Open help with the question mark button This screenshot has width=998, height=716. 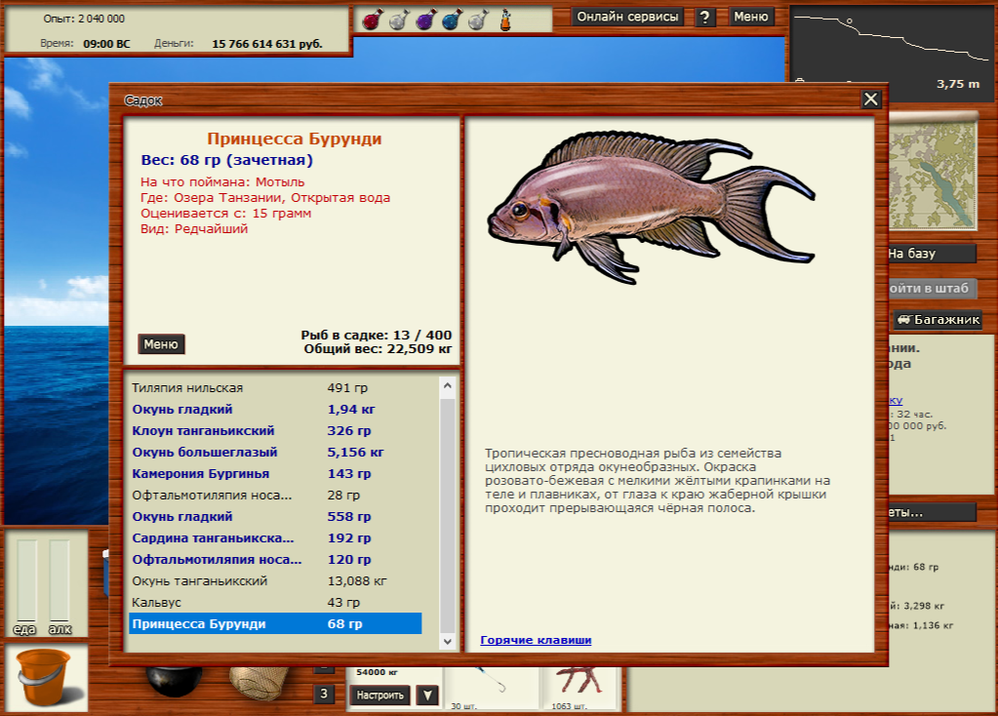coord(705,17)
